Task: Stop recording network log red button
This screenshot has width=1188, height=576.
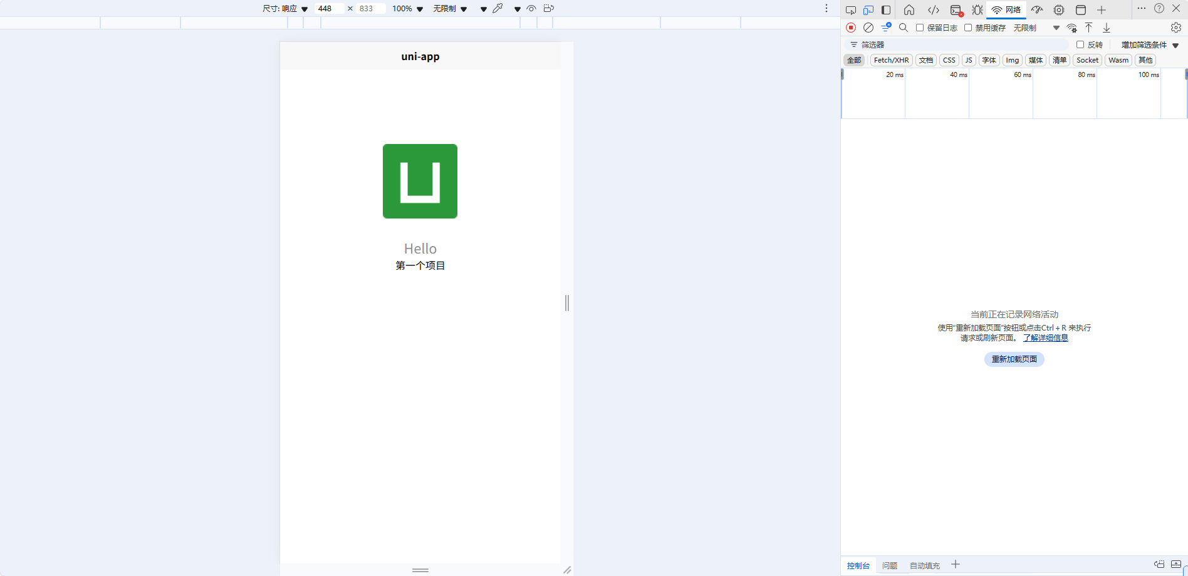Action: pos(851,28)
